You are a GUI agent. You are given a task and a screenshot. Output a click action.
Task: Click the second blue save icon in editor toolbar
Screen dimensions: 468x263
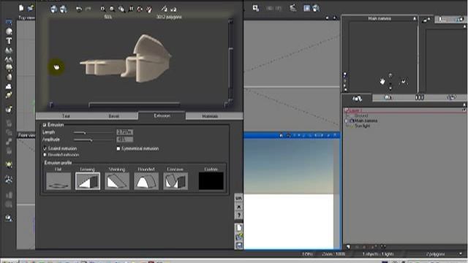[64, 9]
